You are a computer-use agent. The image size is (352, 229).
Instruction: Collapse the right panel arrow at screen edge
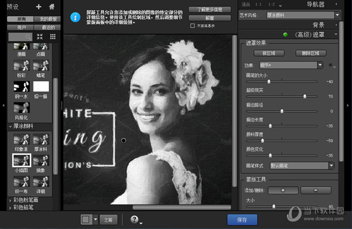[348, 105]
